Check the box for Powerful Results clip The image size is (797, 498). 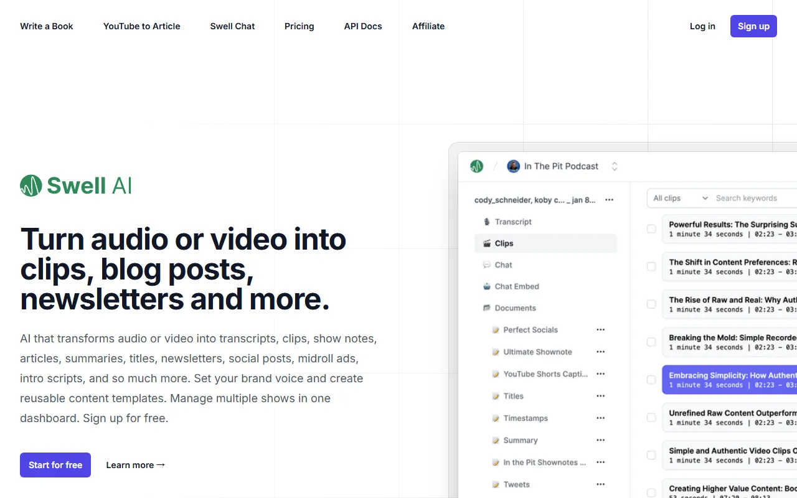click(x=651, y=229)
